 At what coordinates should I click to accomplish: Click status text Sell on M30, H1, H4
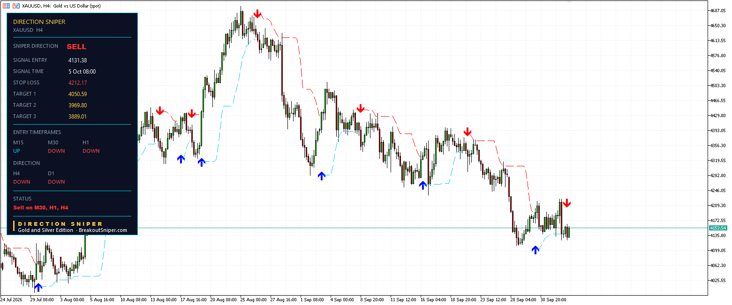click(41, 207)
